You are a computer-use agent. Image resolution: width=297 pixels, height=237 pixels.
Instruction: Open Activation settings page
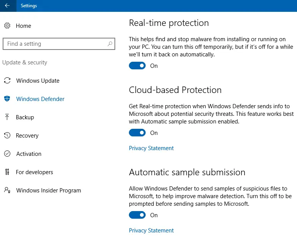pyautogui.click(x=29, y=154)
